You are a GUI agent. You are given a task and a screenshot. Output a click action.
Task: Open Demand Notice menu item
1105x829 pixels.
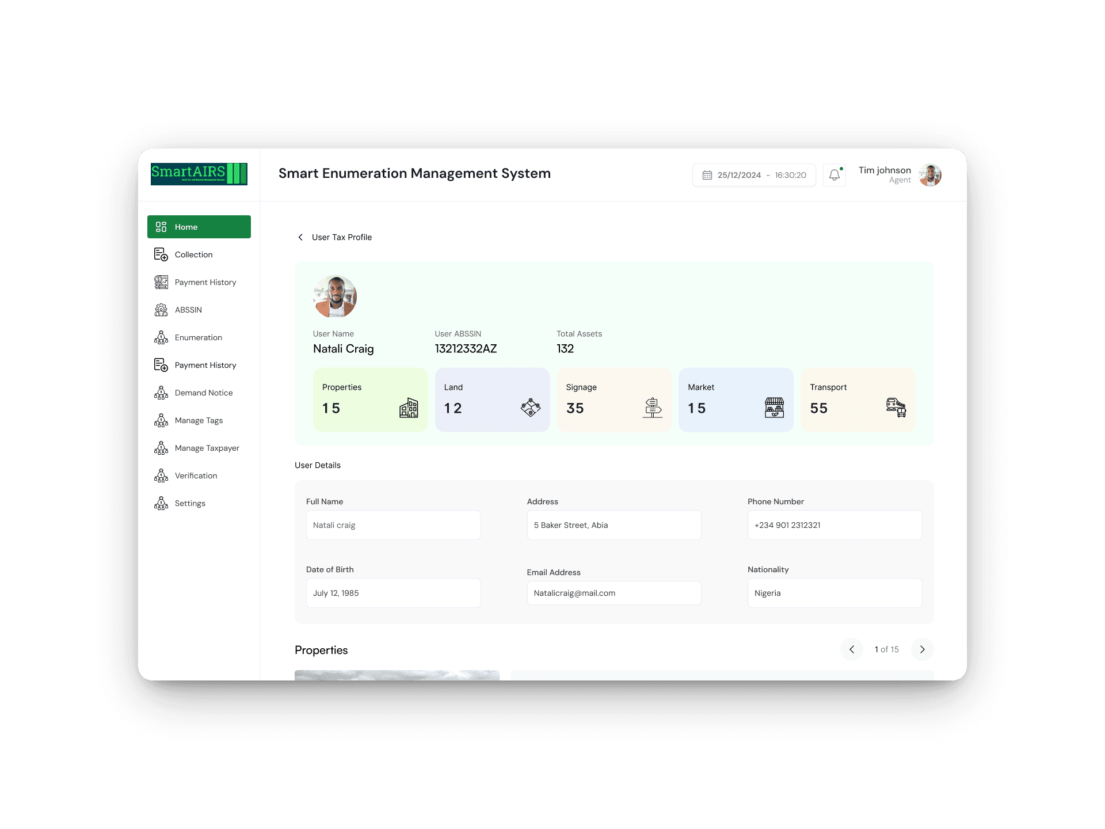[203, 393]
